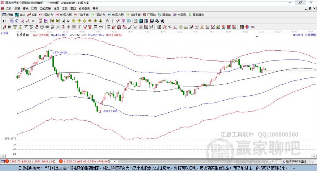Click the 极反通道 indicator label
Viewport: 317px width, 171px height.
(x=23, y=35)
